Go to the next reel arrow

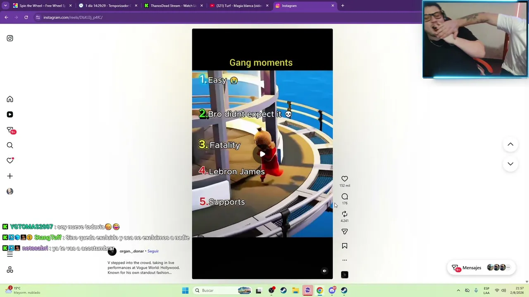coord(510,164)
